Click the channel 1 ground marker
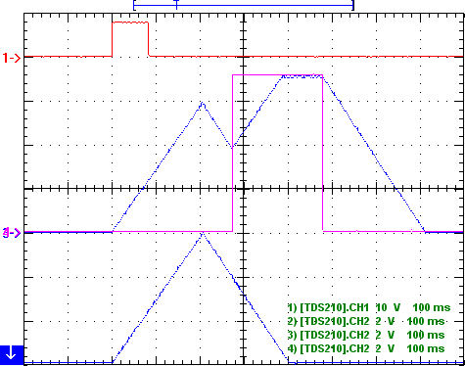Viewport: 465px width, 366px height. point(12,58)
